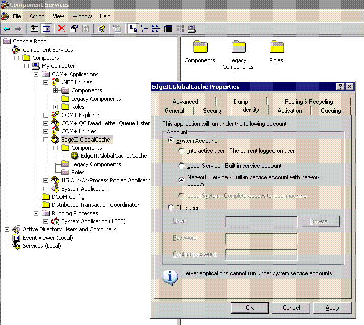This screenshot has width=364, height=325.
Task: Collapse the EdgeII.GlobalCache node
Action: [45, 140]
